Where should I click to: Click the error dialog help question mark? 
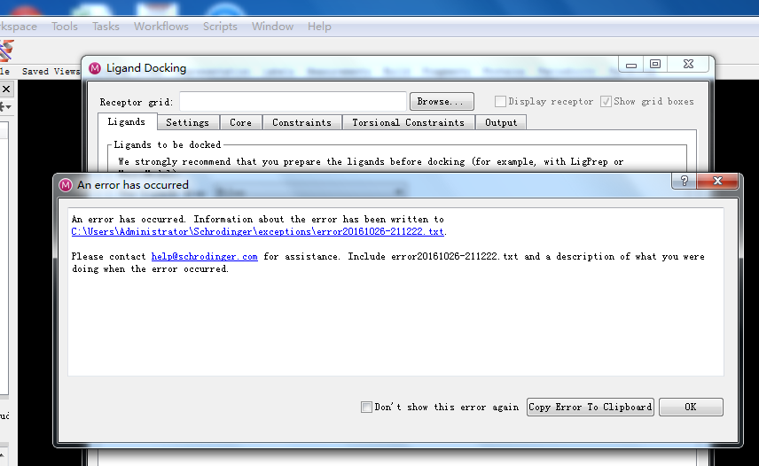pos(685,181)
